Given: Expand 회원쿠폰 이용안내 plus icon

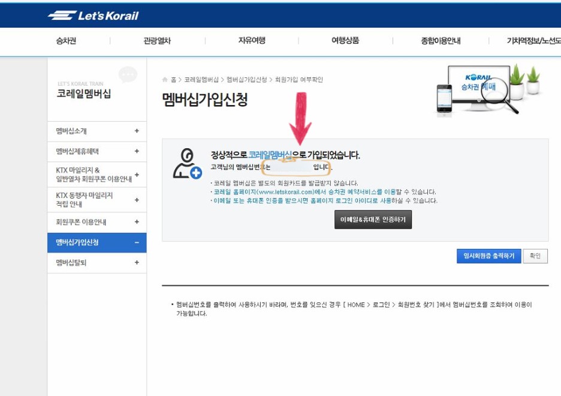Looking at the screenshot, I should coord(137,222).
